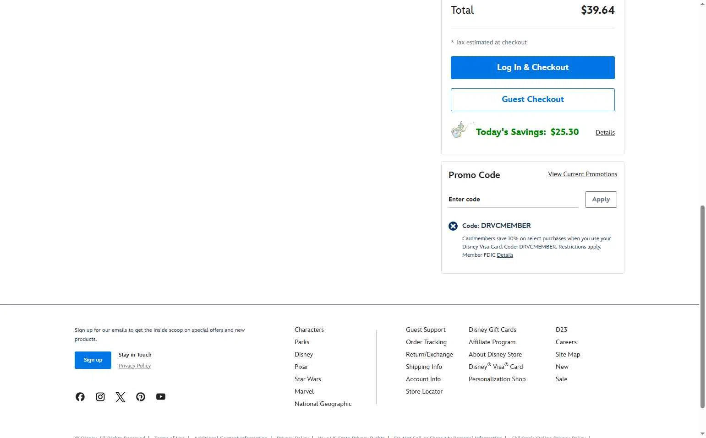Screen dimensions: 706x438
Task: Sign up for emails
Action: pos(93,360)
